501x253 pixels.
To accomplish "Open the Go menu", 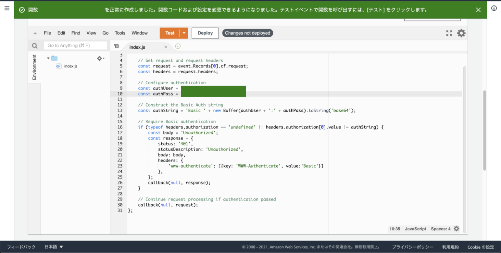I will [x=106, y=33].
